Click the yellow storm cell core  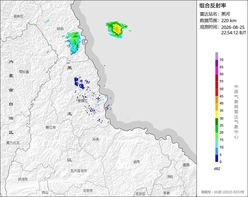click(117, 29)
